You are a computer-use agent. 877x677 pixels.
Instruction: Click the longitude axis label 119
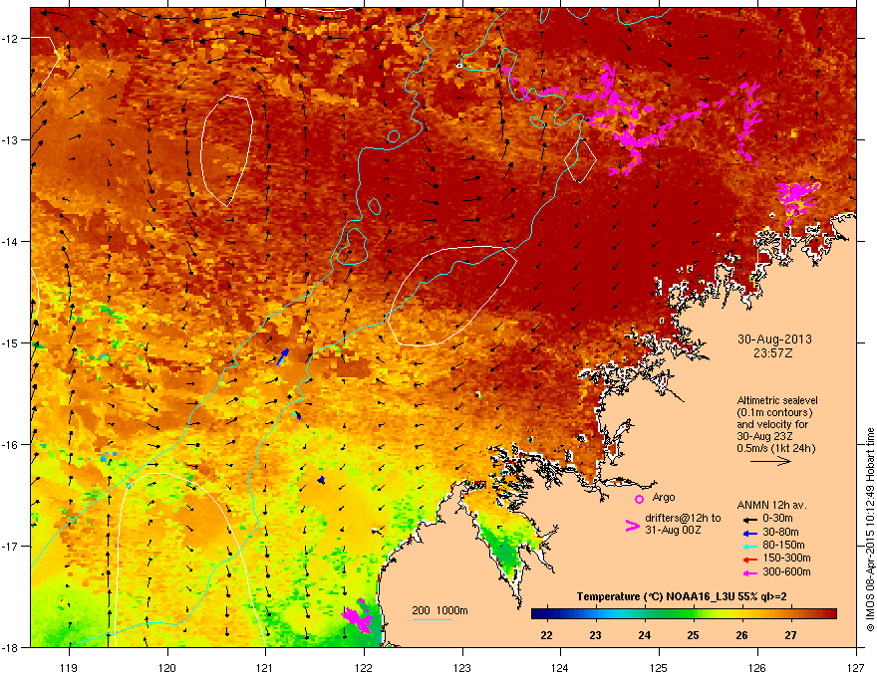(69, 667)
